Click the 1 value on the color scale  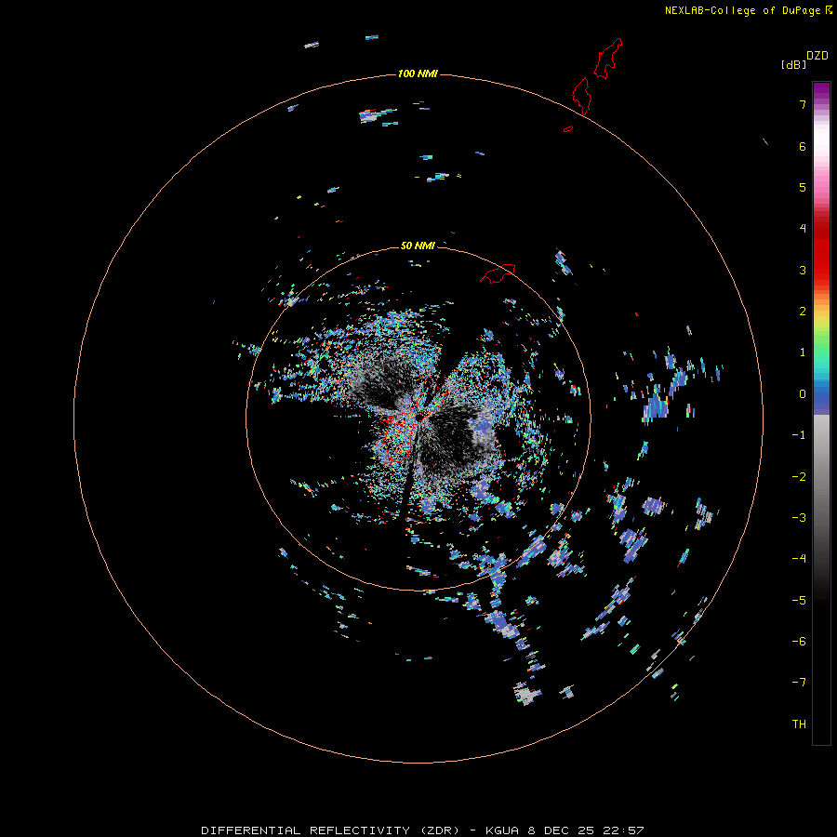click(x=803, y=352)
